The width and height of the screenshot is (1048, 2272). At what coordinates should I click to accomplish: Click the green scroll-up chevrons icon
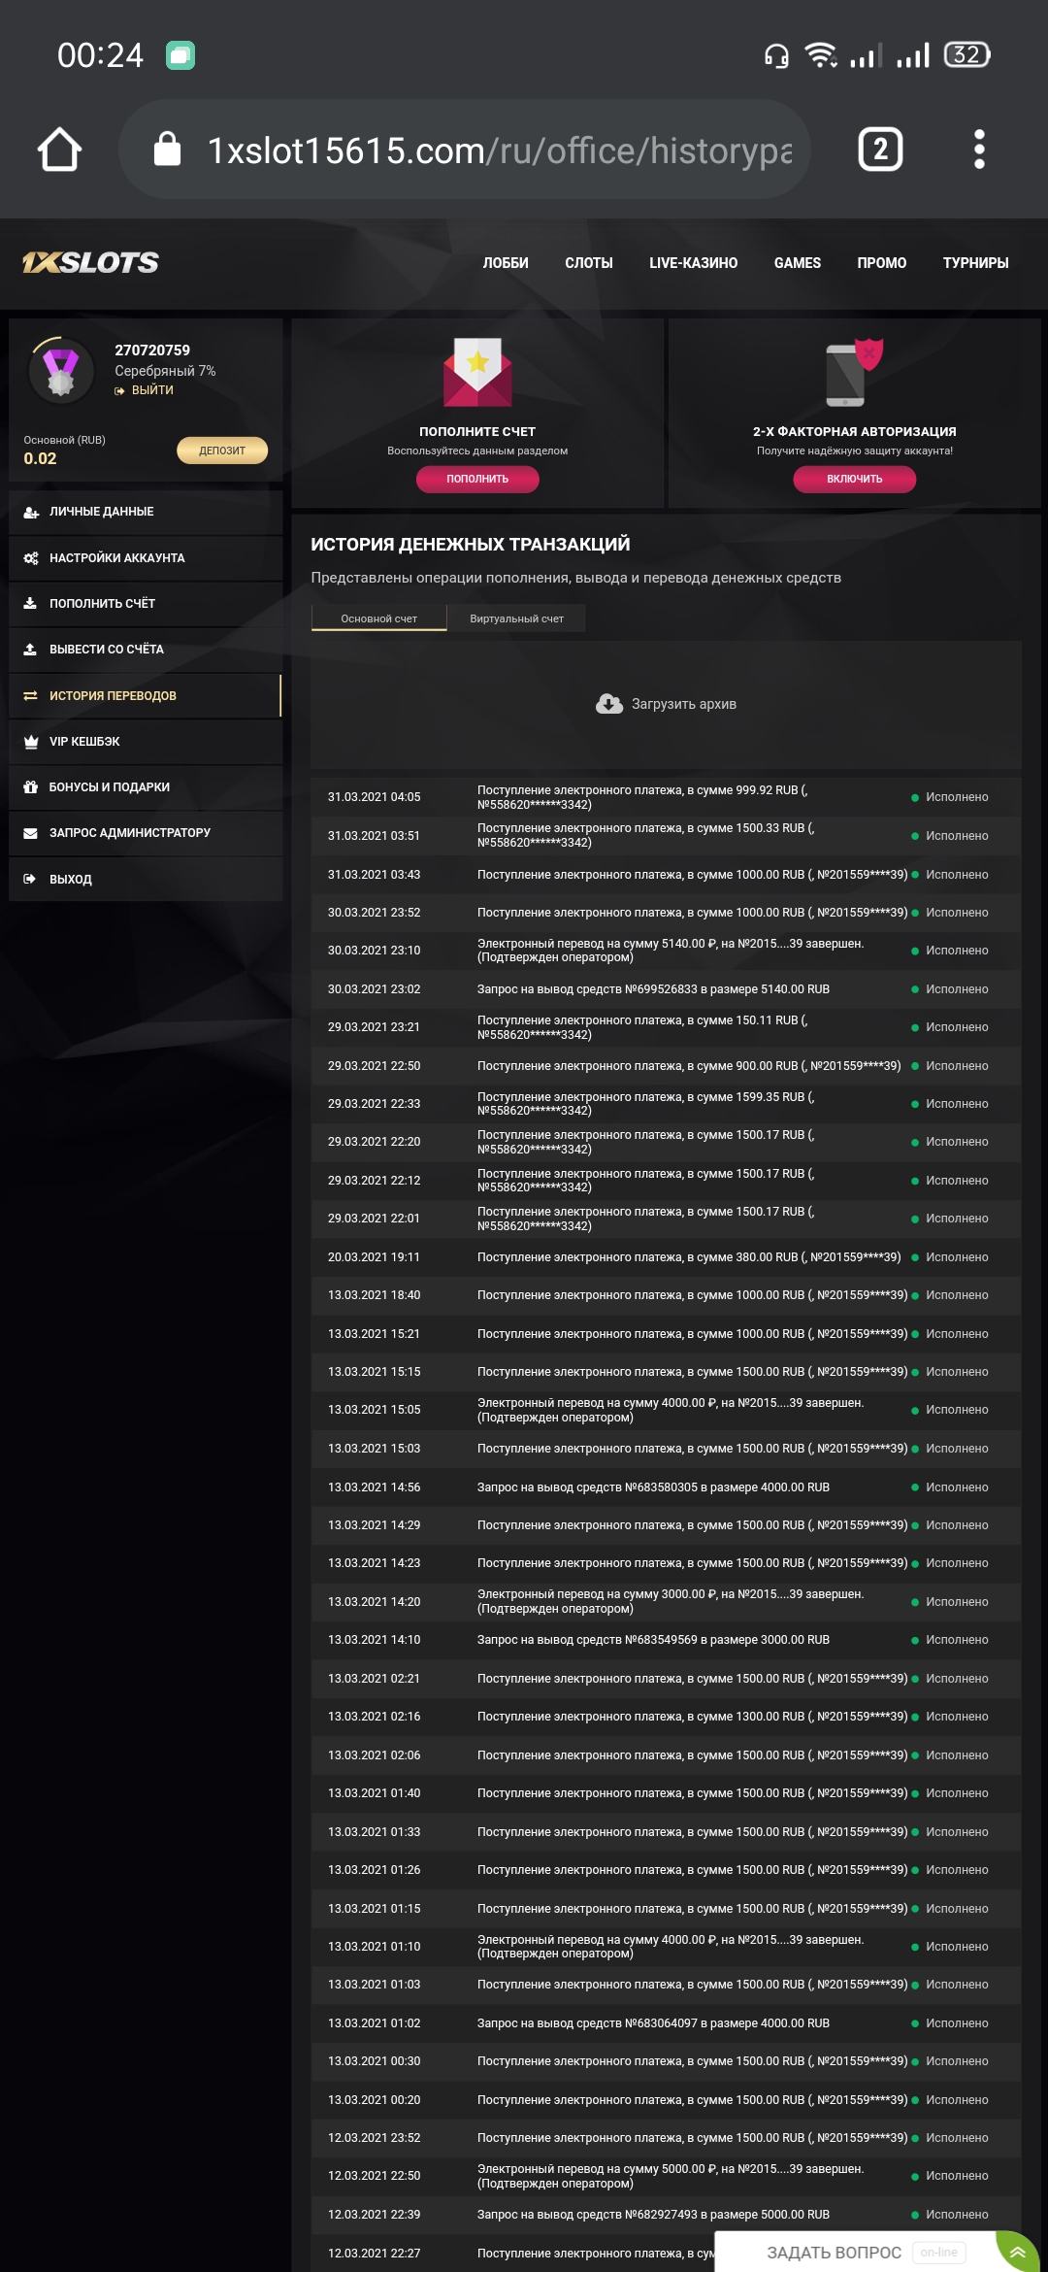coord(1018,2252)
